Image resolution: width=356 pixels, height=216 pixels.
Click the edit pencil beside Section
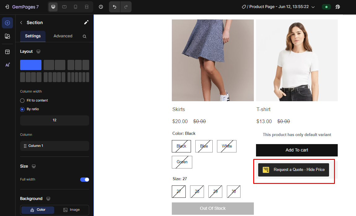pyautogui.click(x=86, y=22)
